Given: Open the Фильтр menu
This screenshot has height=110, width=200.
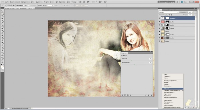Looking at the screenshot, I should 46,2.
